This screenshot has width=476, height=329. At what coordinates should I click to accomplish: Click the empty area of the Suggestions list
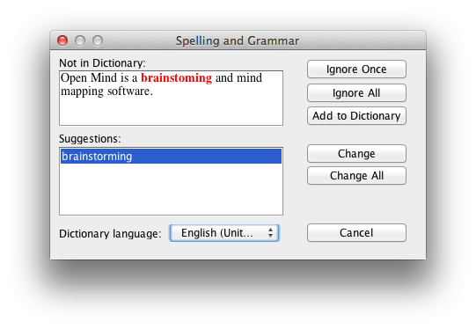click(x=172, y=189)
